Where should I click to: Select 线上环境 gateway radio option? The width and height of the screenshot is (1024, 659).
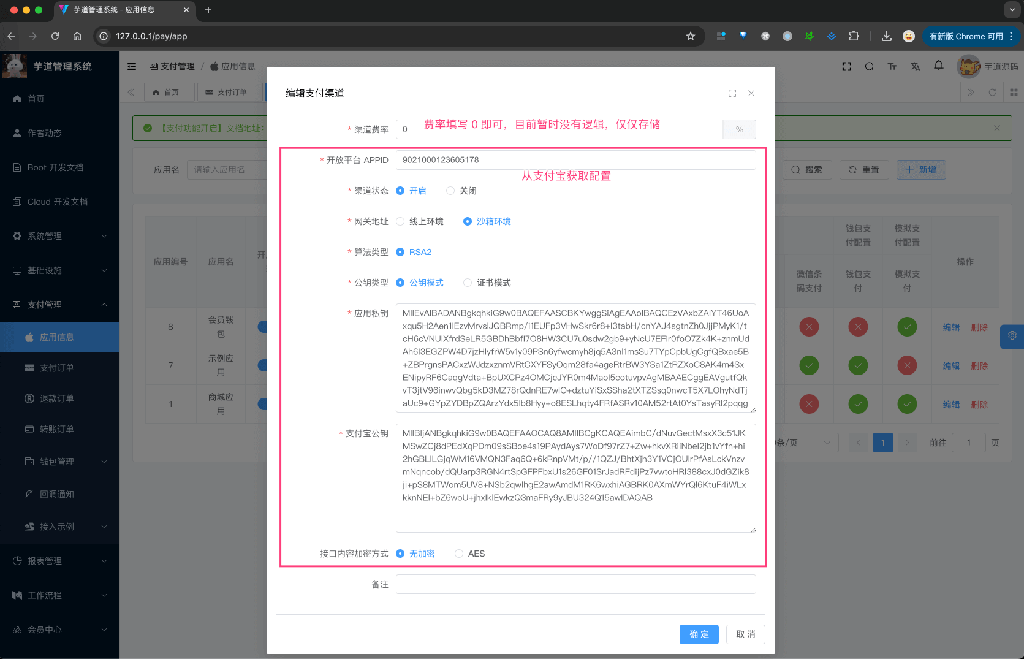pyautogui.click(x=401, y=221)
